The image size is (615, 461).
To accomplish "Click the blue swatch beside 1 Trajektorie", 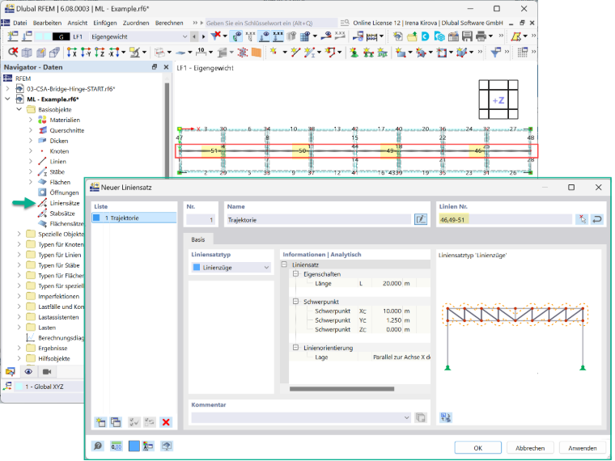I will click(96, 218).
